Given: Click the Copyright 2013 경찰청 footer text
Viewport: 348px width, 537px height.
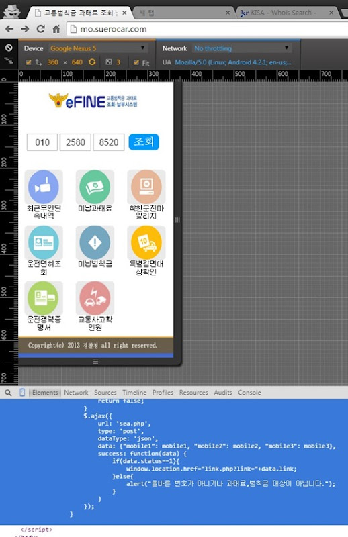Looking at the screenshot, I should (93, 345).
